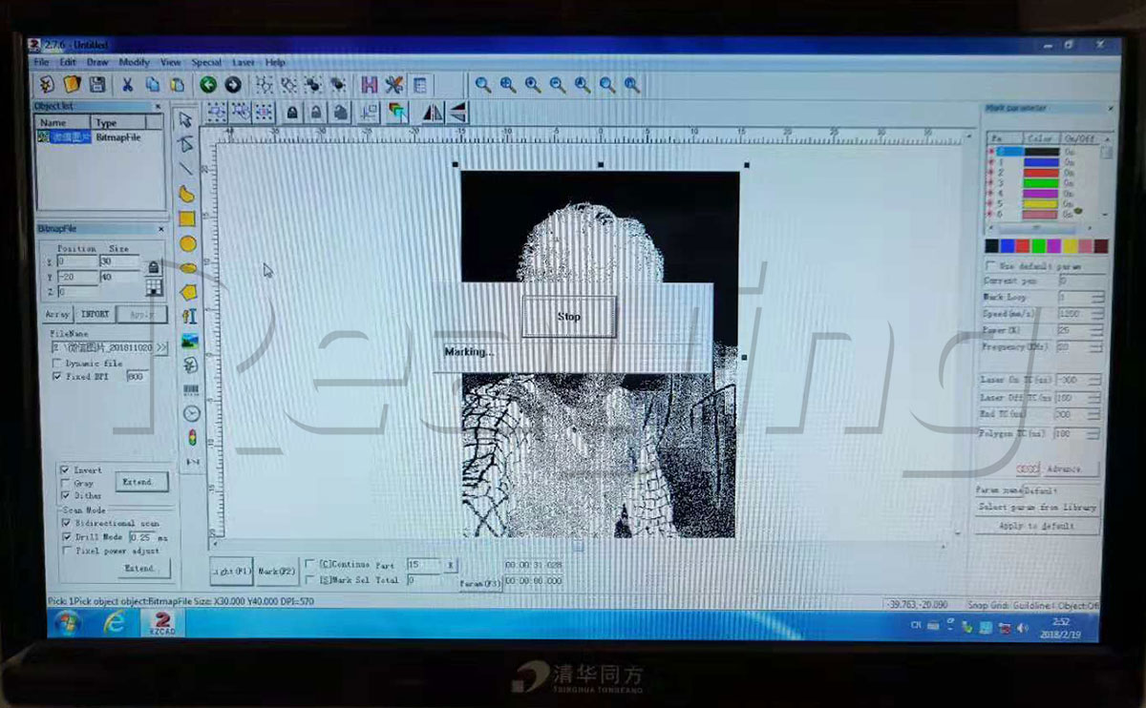Select the Rectangle drawing tool
This screenshot has height=708, width=1146.
(187, 219)
